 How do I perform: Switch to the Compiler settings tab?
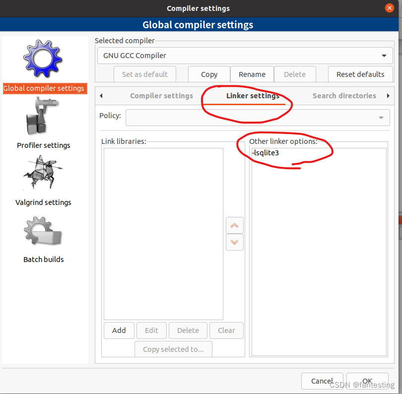pos(161,95)
